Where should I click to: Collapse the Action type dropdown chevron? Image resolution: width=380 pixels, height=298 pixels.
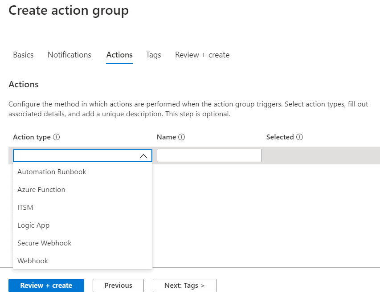point(143,156)
